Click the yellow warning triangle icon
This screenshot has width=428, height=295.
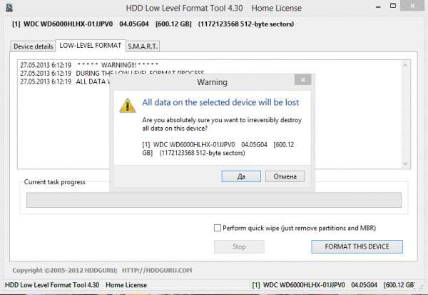tap(128, 105)
